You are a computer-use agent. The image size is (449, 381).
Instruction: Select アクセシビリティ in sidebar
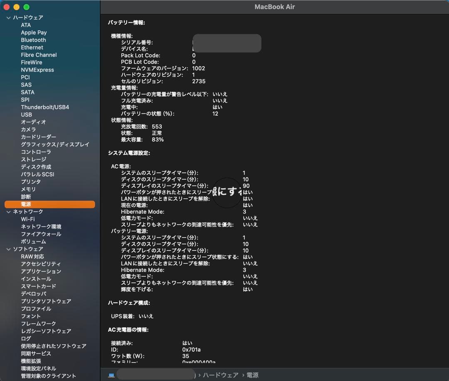point(41,264)
